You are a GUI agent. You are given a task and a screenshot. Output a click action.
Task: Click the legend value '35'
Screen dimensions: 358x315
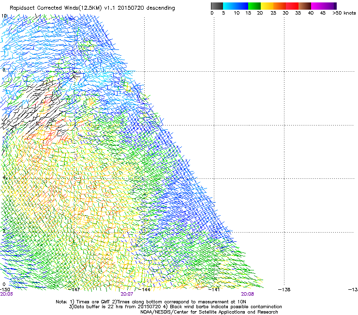[298, 13]
